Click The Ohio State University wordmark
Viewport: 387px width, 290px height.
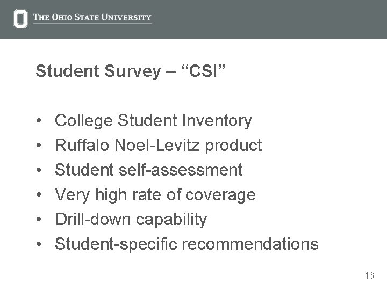click(x=92, y=18)
